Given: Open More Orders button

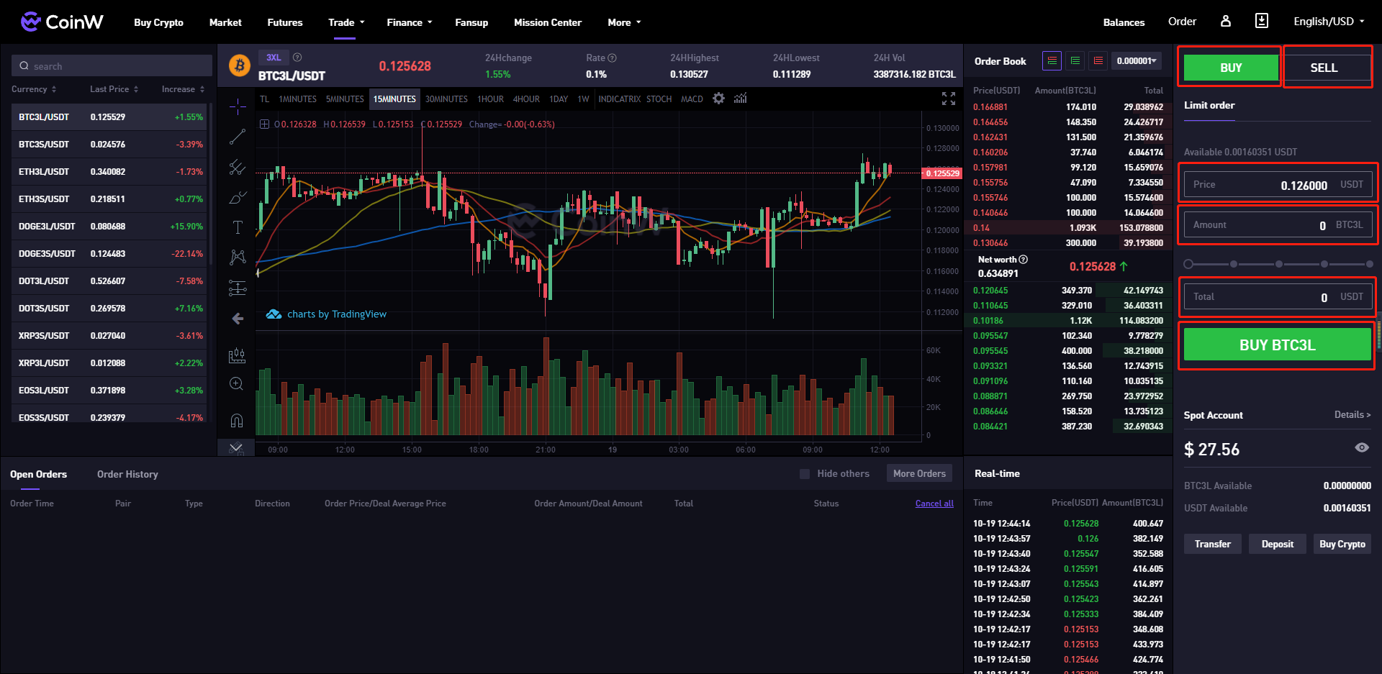Looking at the screenshot, I should coord(919,473).
